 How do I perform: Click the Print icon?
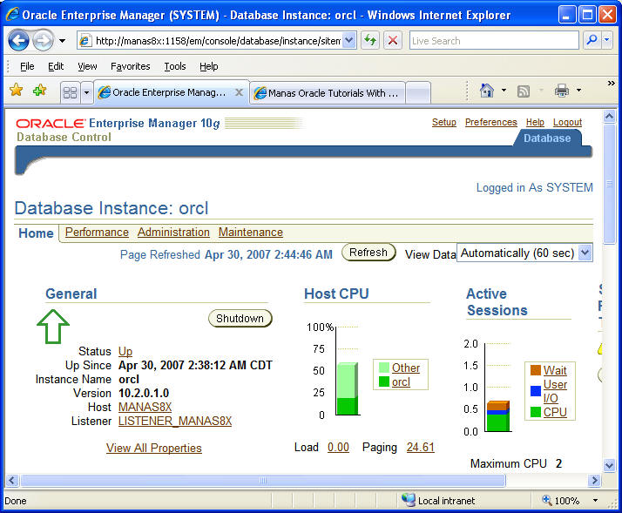click(x=562, y=91)
